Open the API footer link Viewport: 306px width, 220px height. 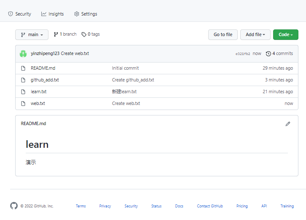pos(264,206)
